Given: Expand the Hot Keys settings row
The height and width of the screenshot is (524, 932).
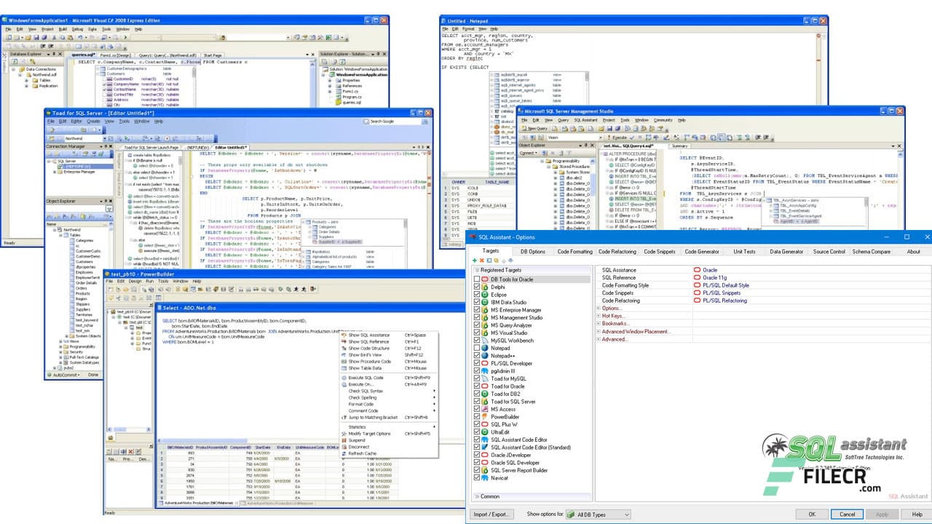Looking at the screenshot, I should 598,315.
